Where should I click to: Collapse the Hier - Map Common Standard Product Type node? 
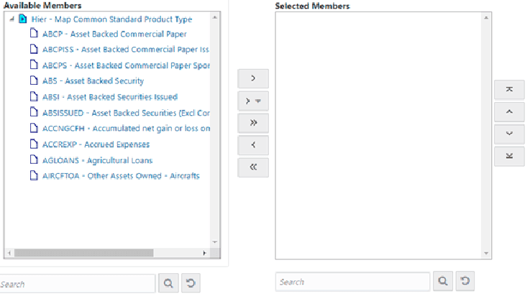coord(12,19)
